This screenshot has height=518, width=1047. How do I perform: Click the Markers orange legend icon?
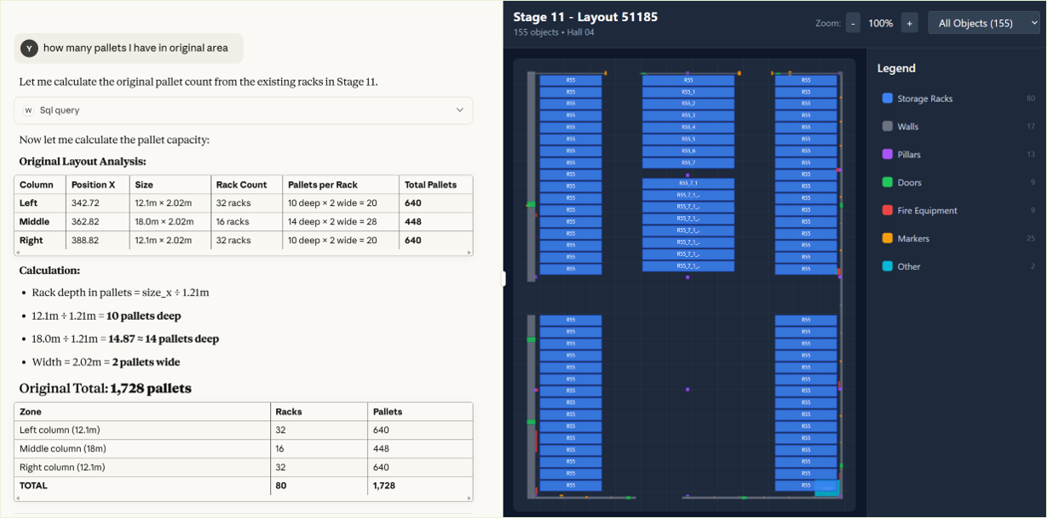tap(887, 239)
